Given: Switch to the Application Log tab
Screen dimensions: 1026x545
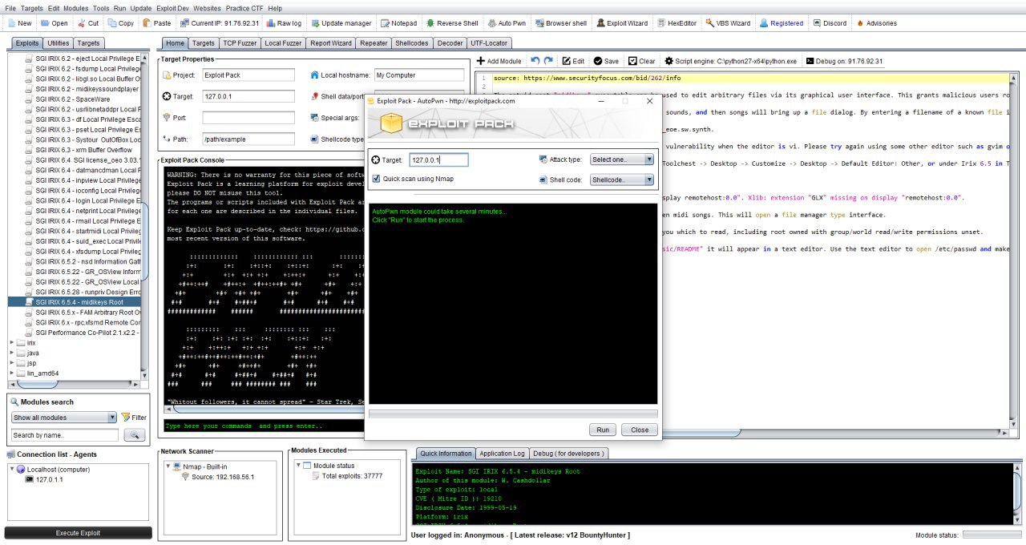Looking at the screenshot, I should 502,453.
